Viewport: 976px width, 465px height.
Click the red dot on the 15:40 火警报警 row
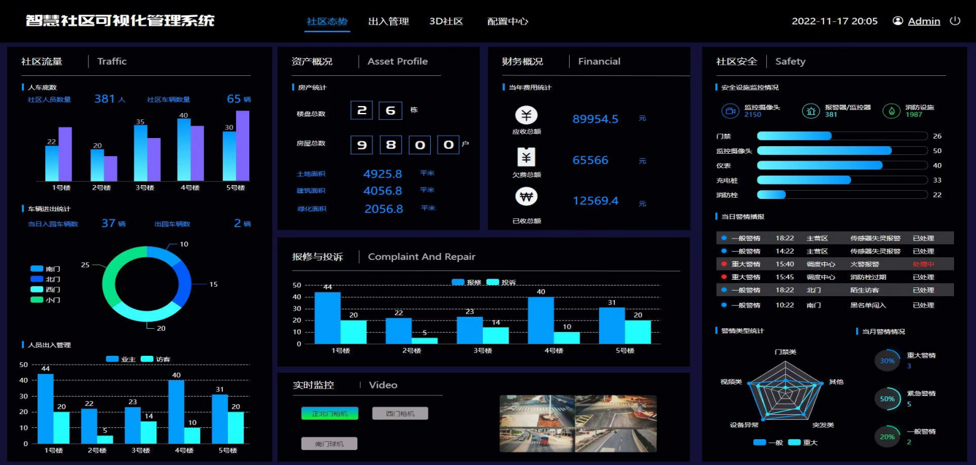[724, 264]
